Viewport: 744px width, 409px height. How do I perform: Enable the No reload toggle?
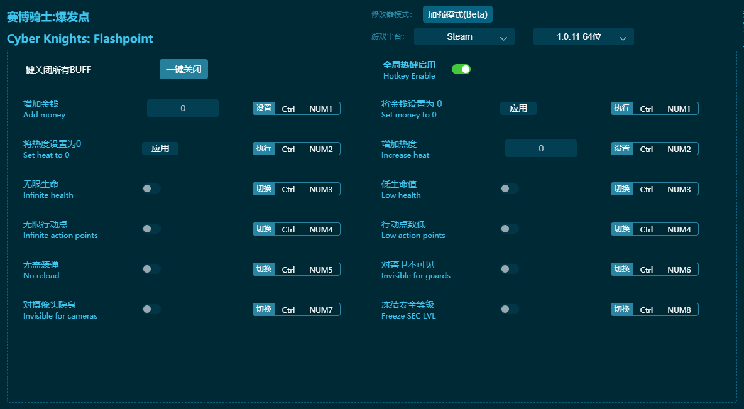[151, 269]
